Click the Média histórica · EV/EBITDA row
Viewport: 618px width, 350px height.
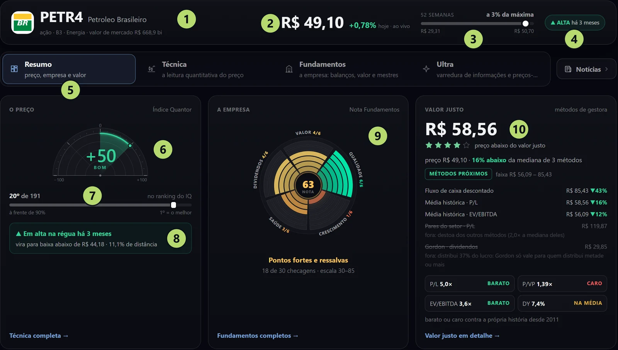click(516, 214)
